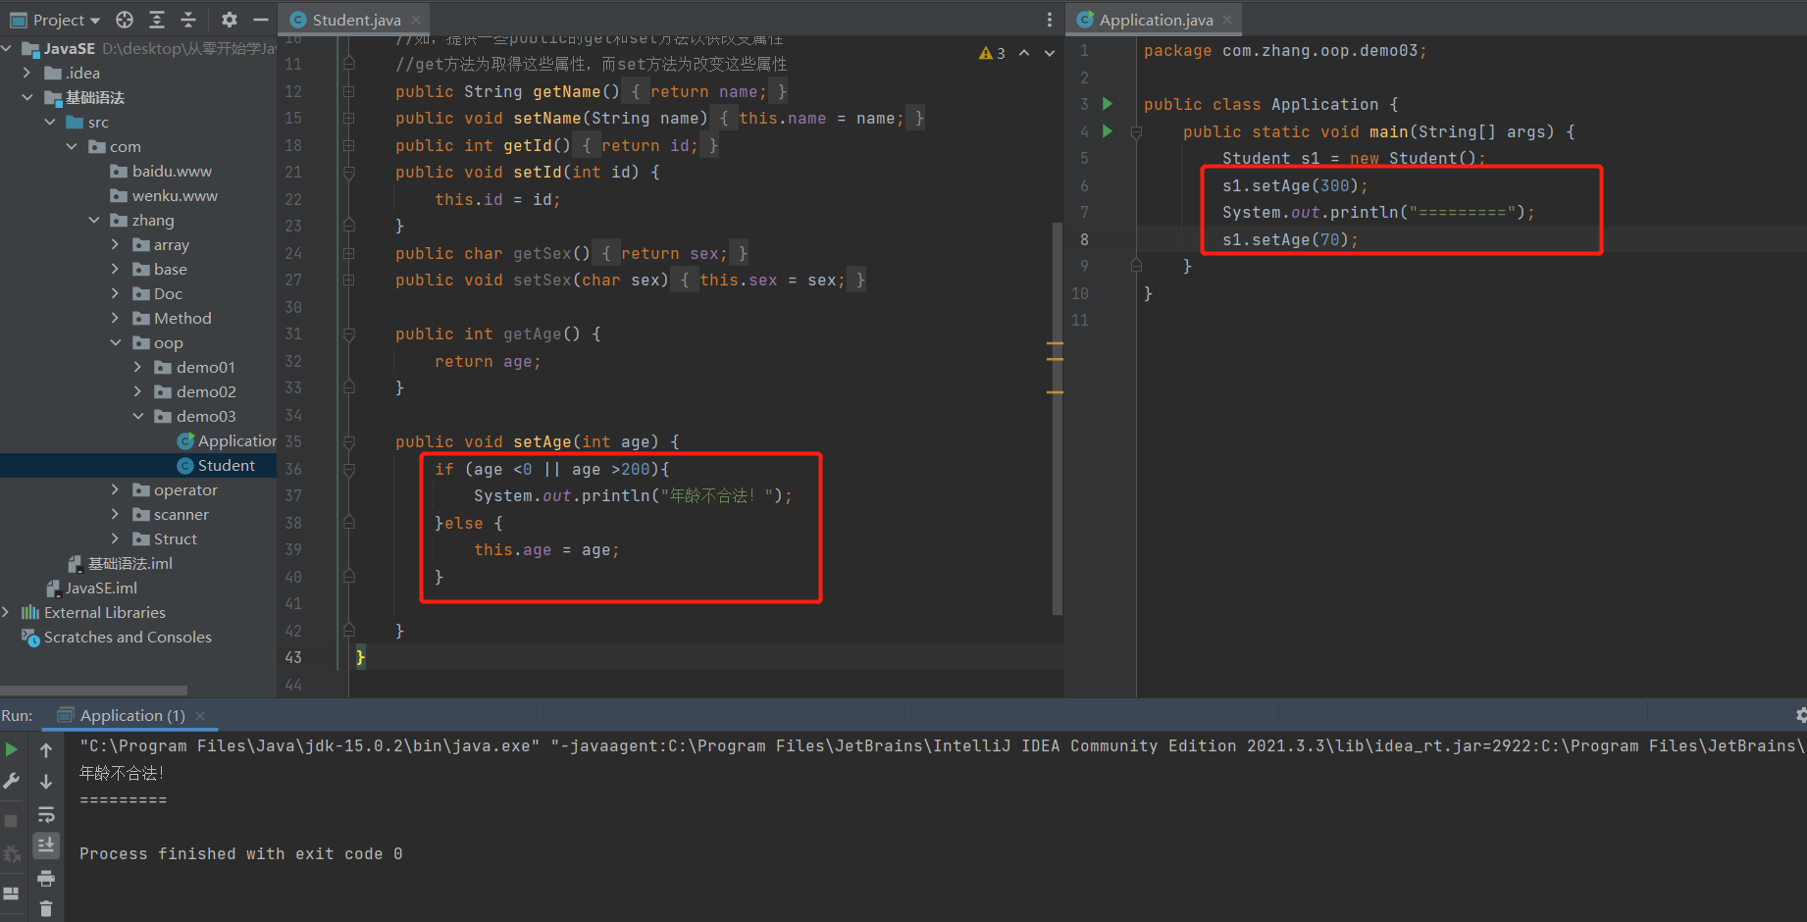Toggle scroll to end in run console
Viewport: 1807px width, 922px height.
tap(46, 845)
